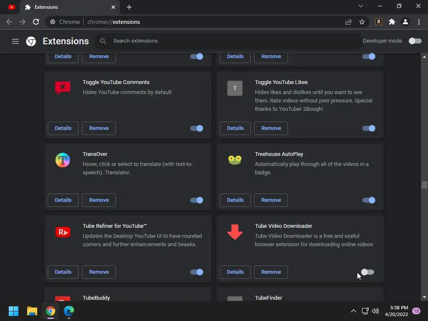Open network status icon in system tray
Image resolution: width=428 pixels, height=321 pixels.
click(x=365, y=311)
